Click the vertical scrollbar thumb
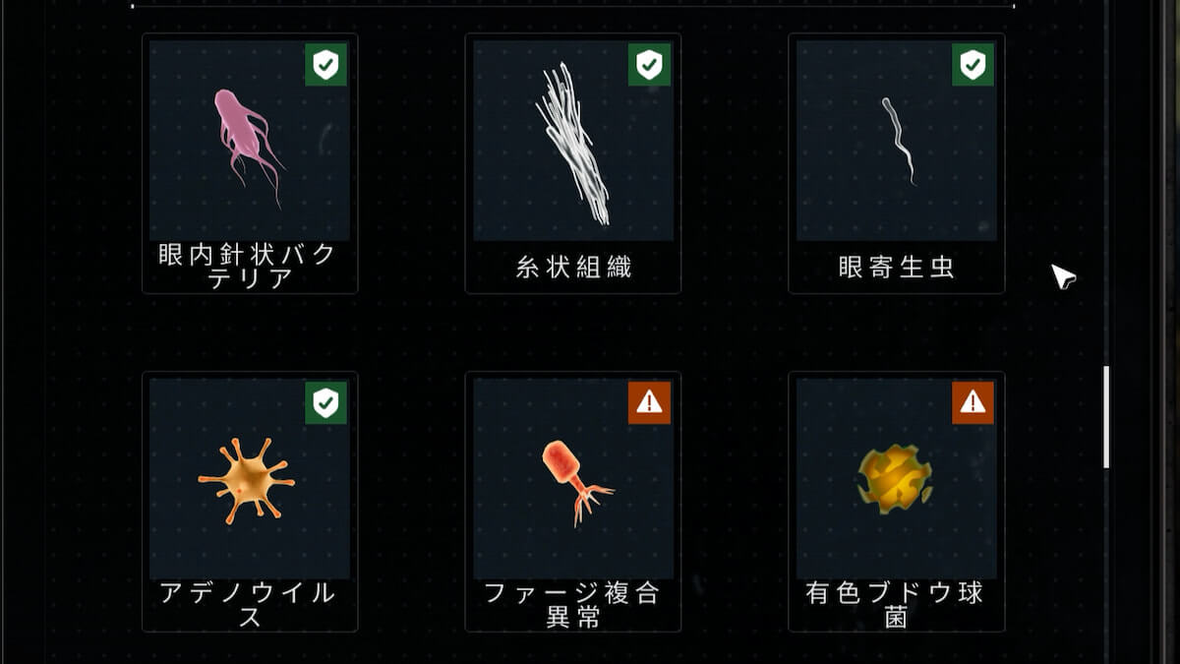Viewport: 1180px width, 664px height. (x=1106, y=417)
